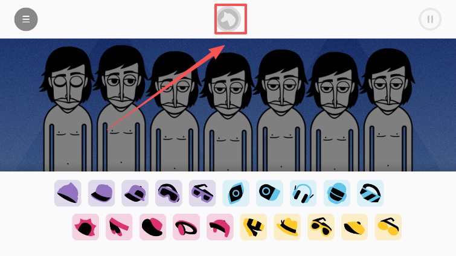Image resolution: width=456 pixels, height=256 pixels.
Task: Select the purple beanie hat icon
Action: tap(68, 193)
